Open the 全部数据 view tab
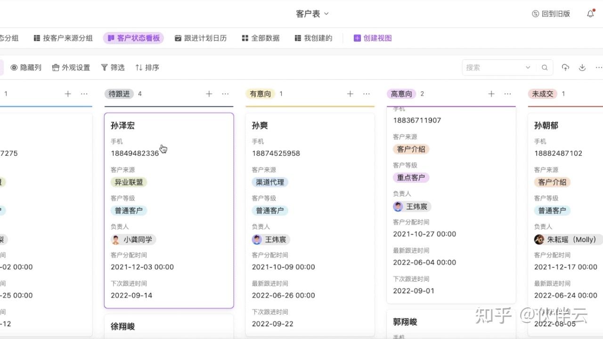 [x=261, y=38]
